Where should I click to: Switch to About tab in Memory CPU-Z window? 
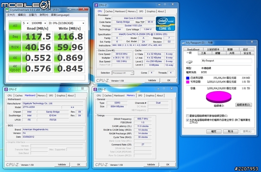coord(160,96)
